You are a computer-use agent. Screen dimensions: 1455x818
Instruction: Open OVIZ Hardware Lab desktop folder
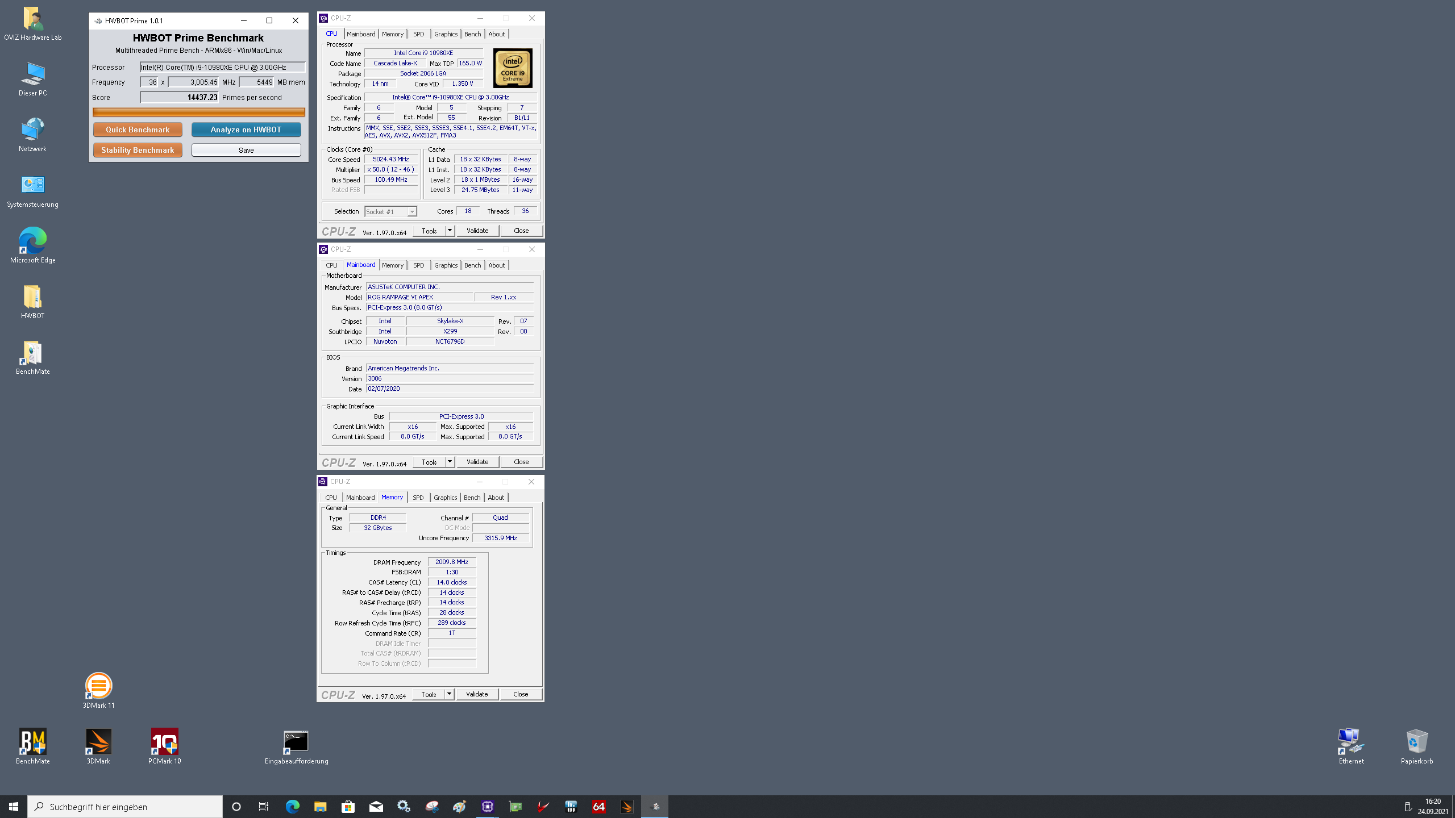point(32,24)
